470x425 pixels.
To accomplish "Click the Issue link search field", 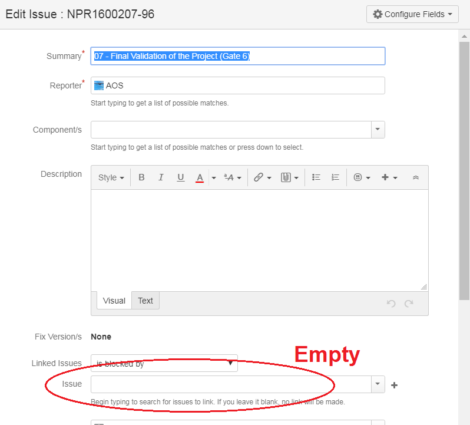I will click(231, 384).
